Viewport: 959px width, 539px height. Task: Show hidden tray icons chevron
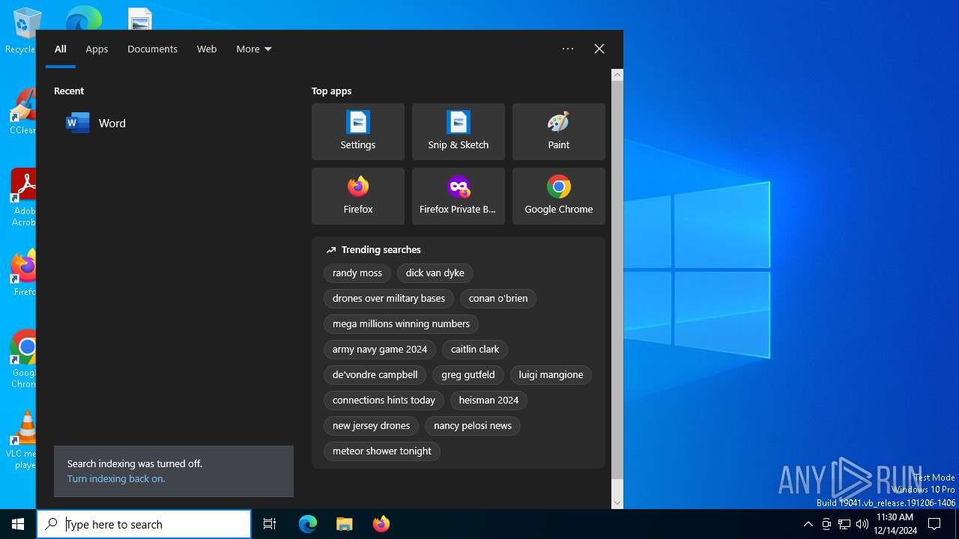(808, 524)
